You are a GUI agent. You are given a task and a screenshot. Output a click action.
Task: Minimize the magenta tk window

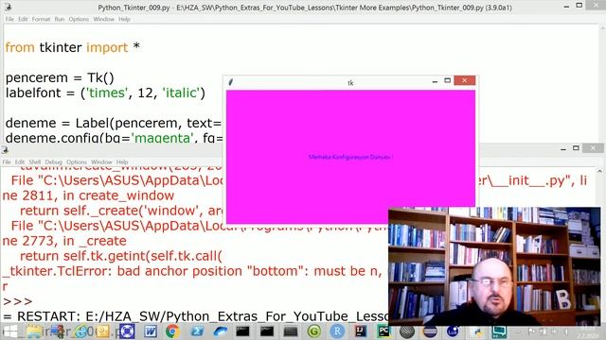tap(435, 81)
